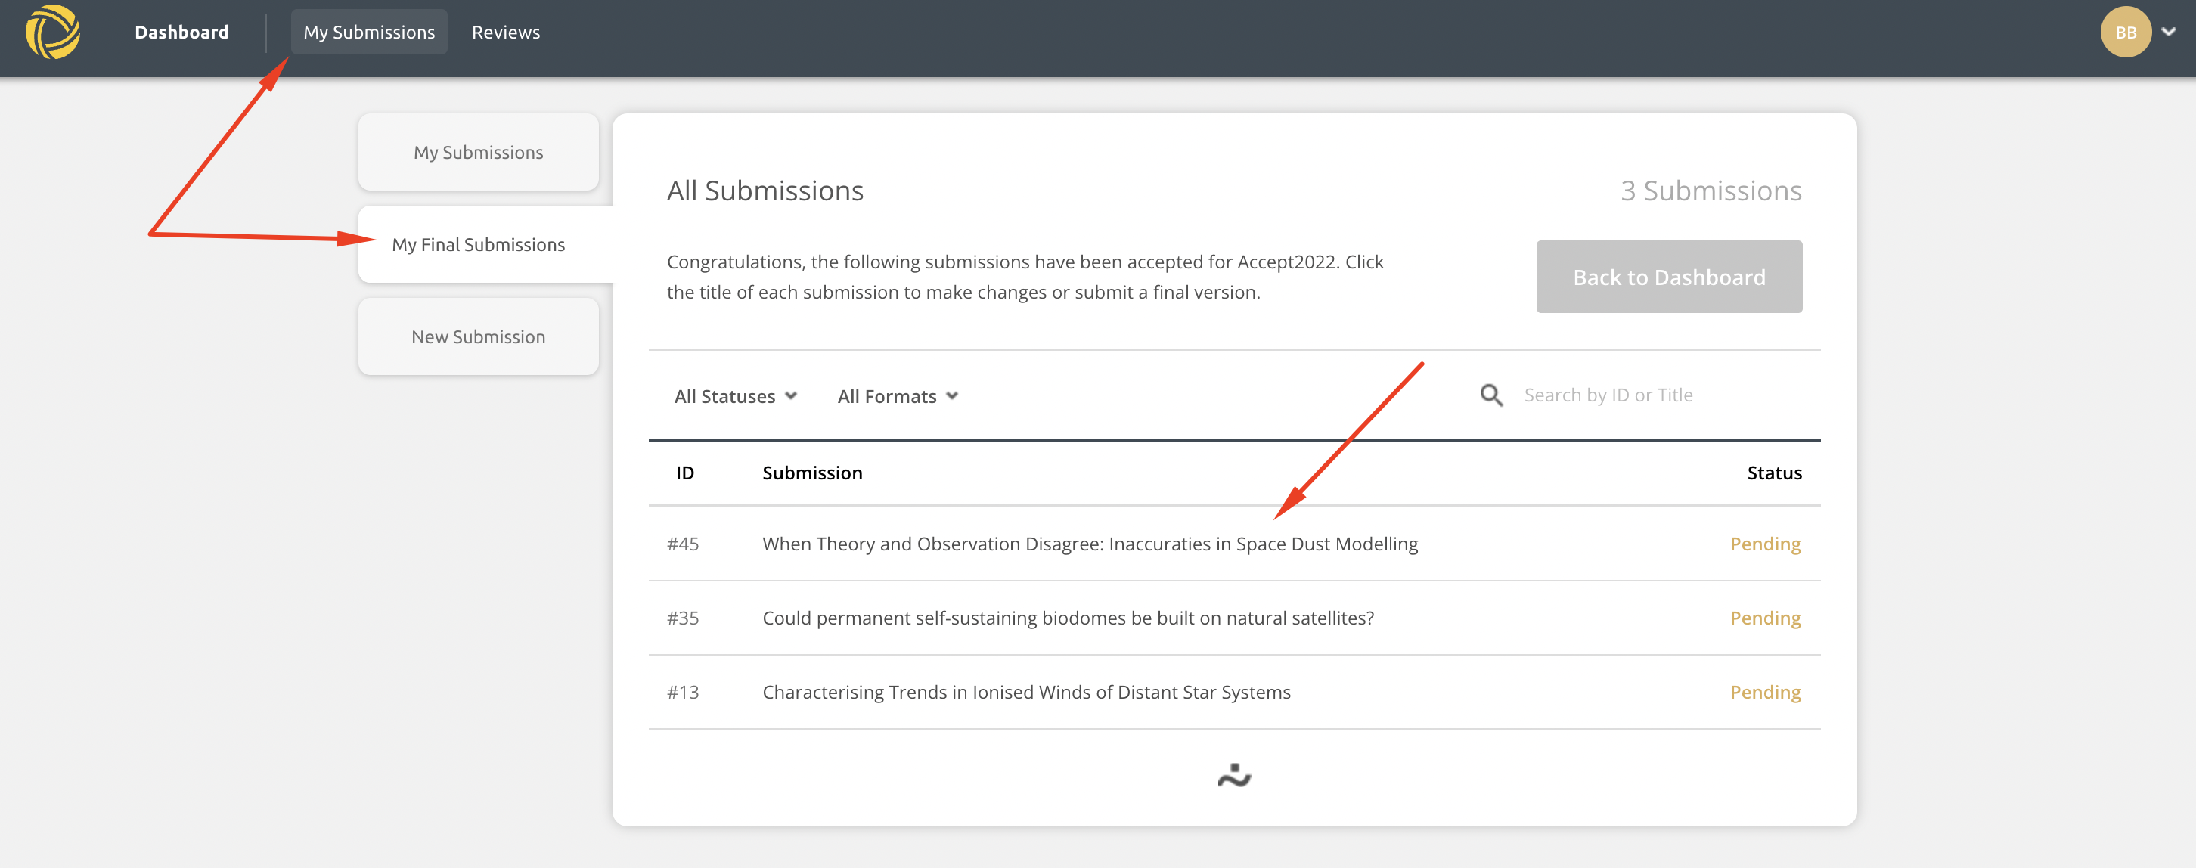This screenshot has height=868, width=2196.
Task: Expand the account menu chevron next to BB avatar
Action: point(2170,32)
